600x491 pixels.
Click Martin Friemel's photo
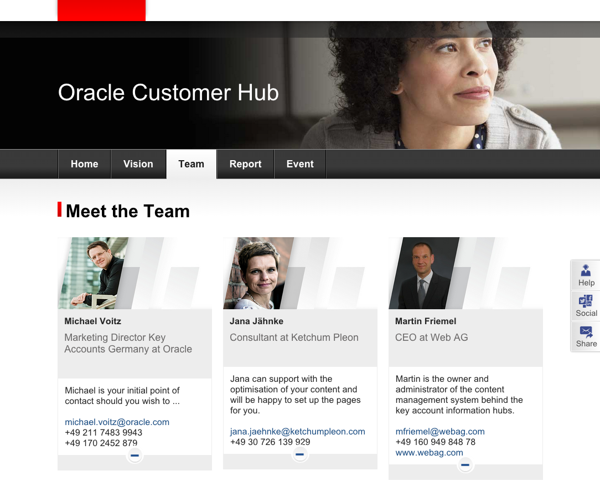[x=424, y=273]
